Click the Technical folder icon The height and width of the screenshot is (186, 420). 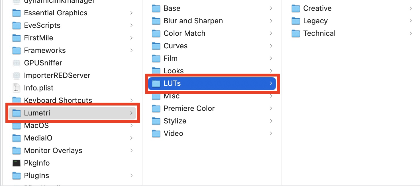296,33
